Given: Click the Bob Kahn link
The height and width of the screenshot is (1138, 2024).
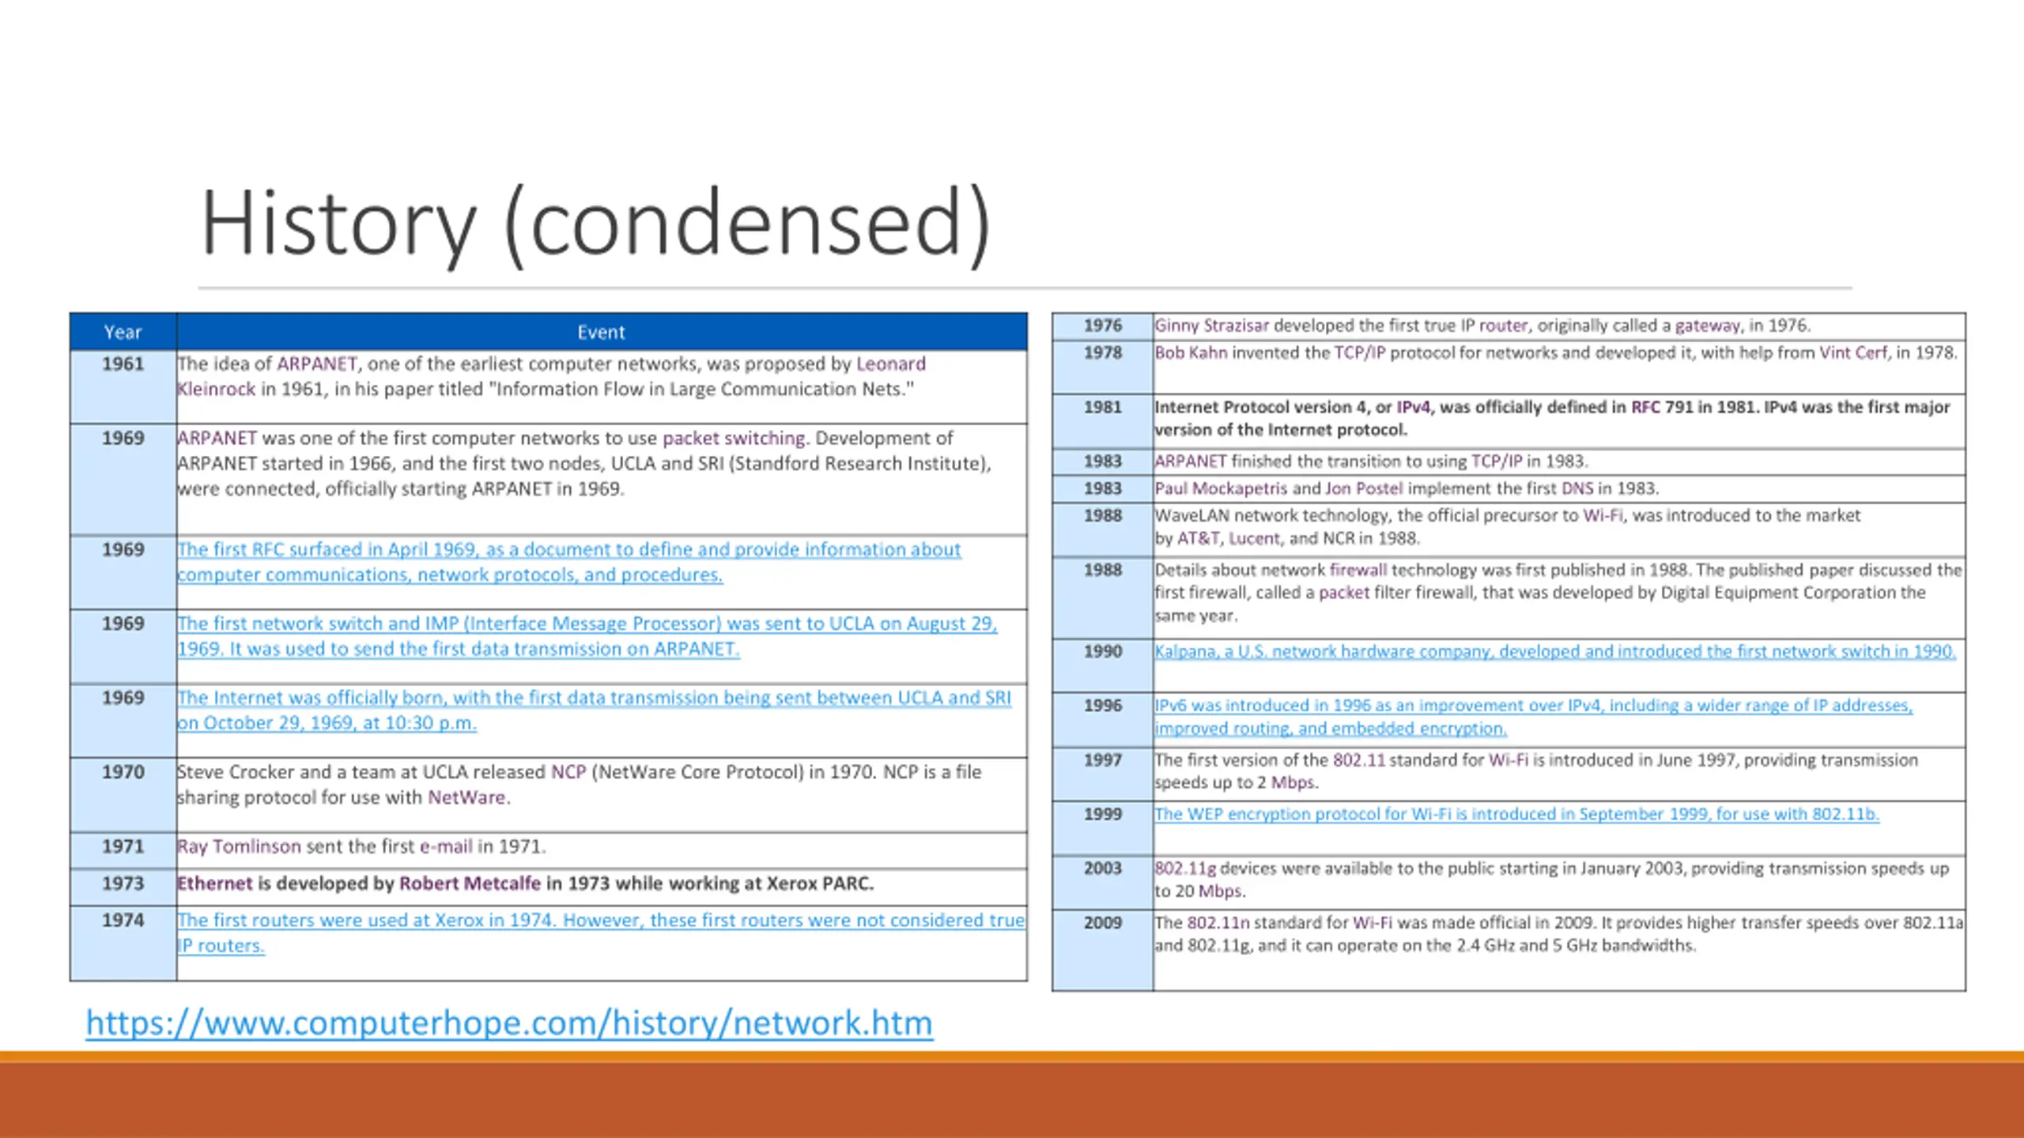Looking at the screenshot, I should click(1191, 353).
